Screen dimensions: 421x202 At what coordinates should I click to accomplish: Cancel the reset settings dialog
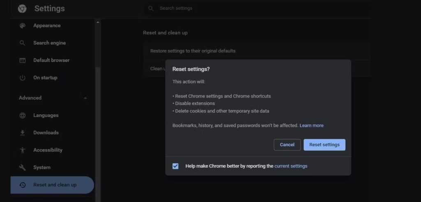tap(287, 145)
